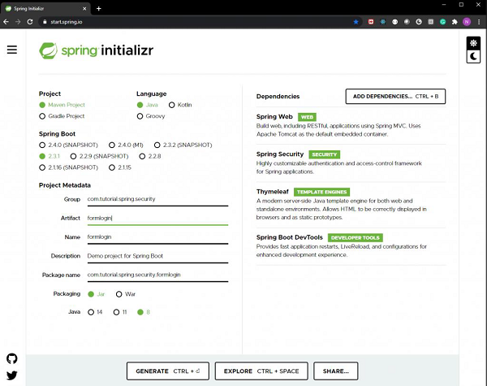Select the Thymeleaf dependency
Image resolution: width=487 pixels, height=386 pixels.
[x=351, y=204]
